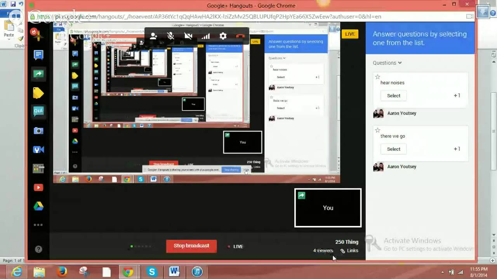Open the gray control panel sidebar icon
Screen dimensions: 497x279
point(38,169)
